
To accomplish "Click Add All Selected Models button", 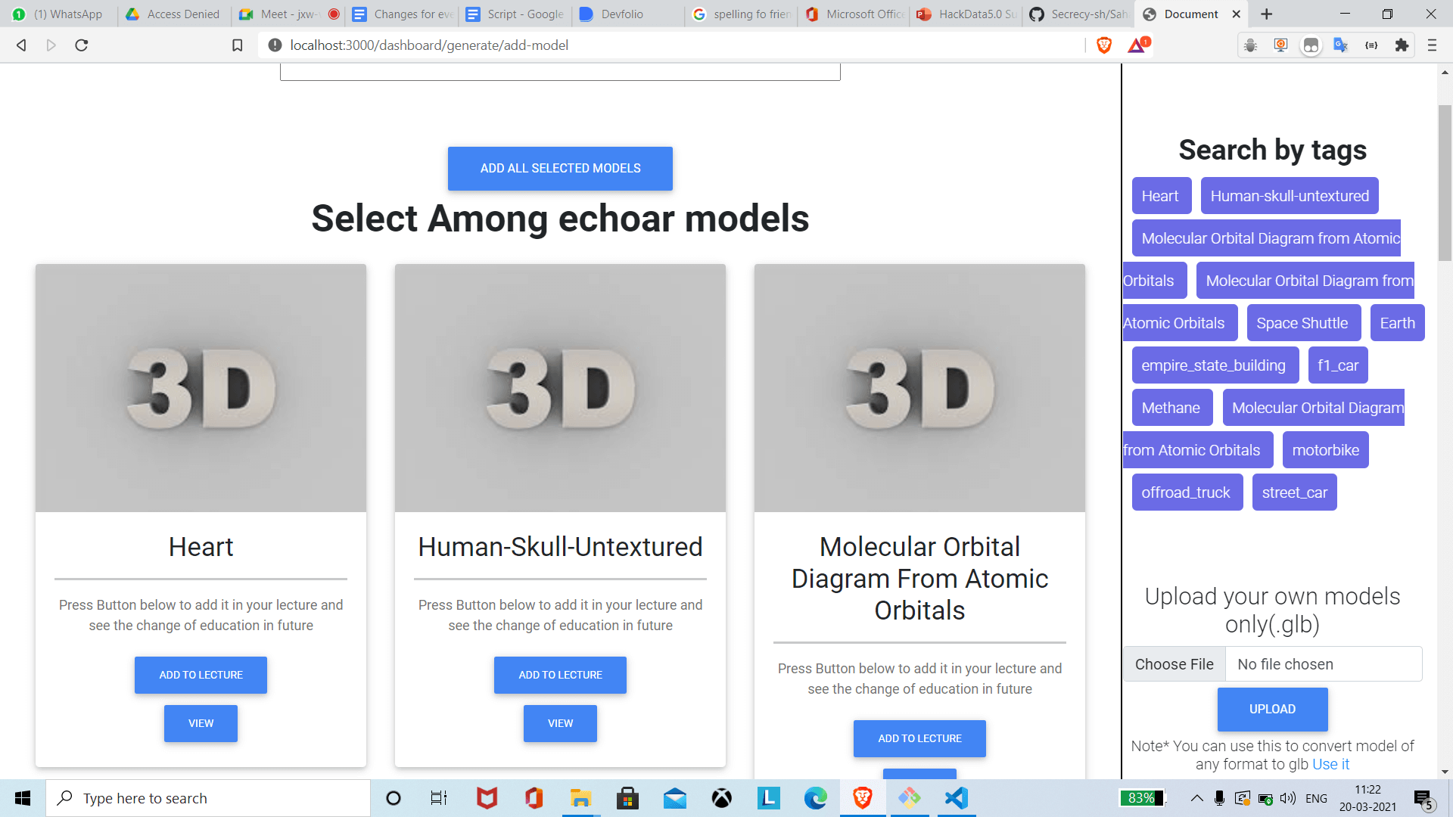I will [560, 168].
